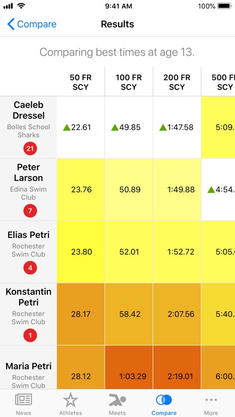Tap Peter Larson's 1:49.88 time cell

click(x=177, y=190)
